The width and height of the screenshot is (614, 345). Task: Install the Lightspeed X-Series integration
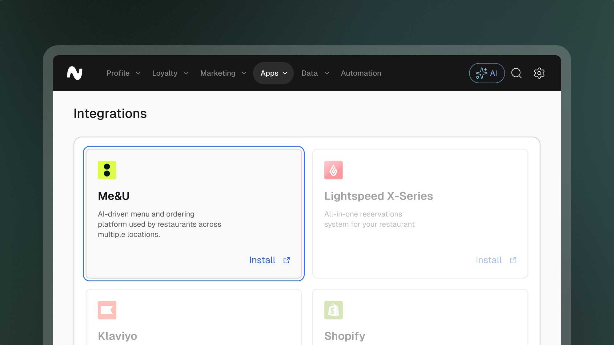488,260
